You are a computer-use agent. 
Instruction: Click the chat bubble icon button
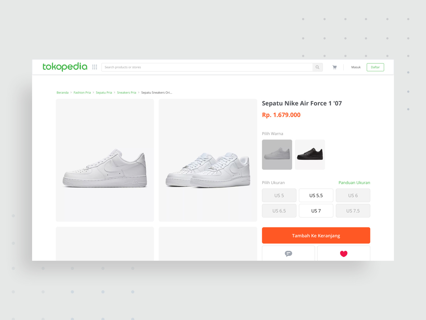[x=288, y=253]
